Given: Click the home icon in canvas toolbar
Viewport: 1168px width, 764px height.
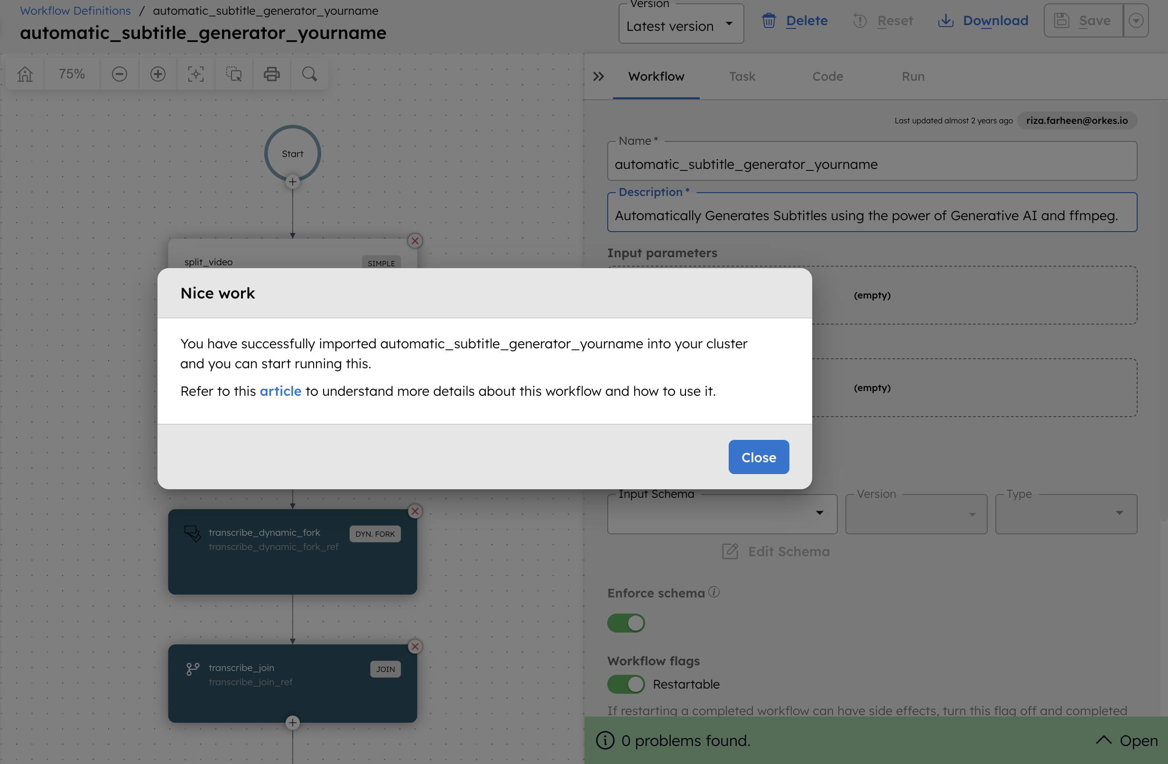Looking at the screenshot, I should pyautogui.click(x=25, y=74).
